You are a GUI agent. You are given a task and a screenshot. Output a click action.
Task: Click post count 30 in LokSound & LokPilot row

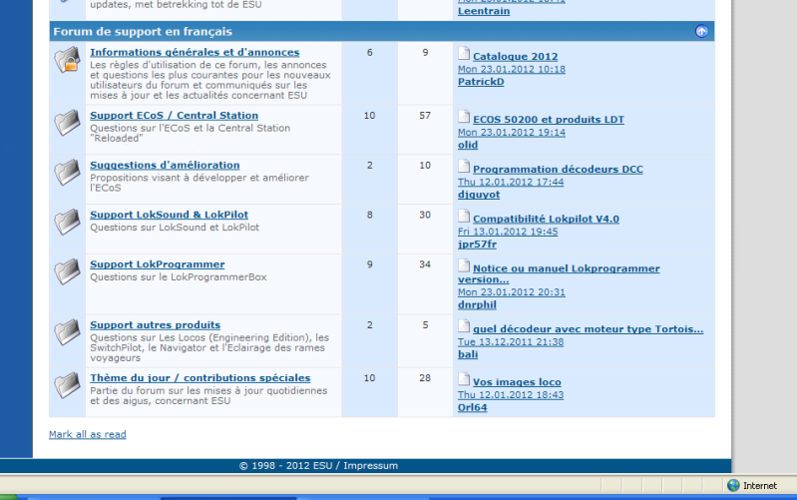click(x=425, y=215)
